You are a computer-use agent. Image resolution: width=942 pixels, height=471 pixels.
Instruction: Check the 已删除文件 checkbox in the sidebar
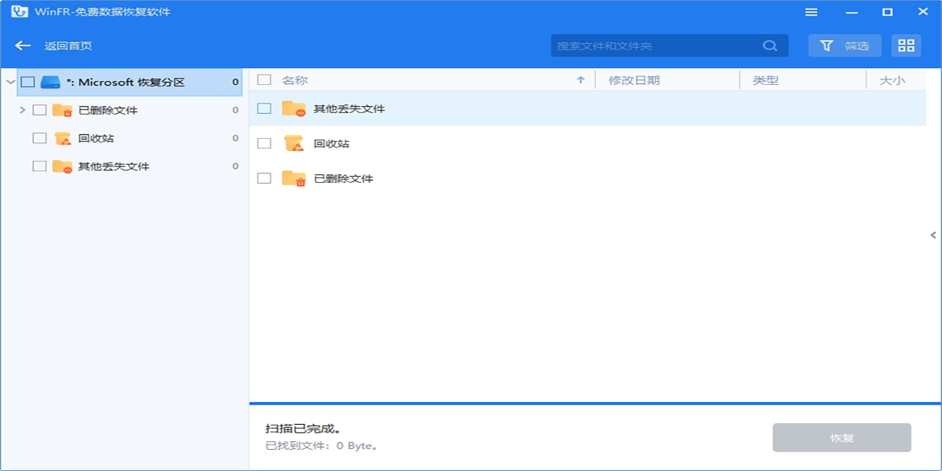click(38, 110)
